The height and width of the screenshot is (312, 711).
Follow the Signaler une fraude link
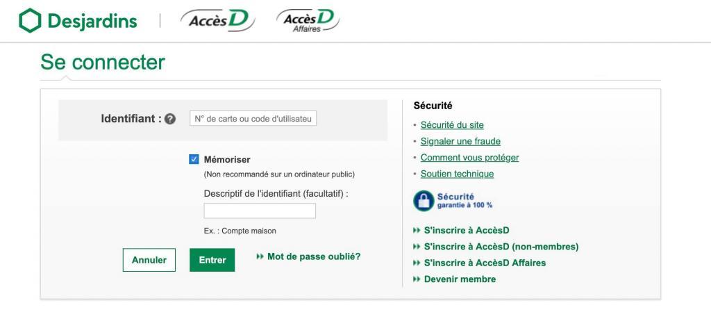tap(461, 141)
